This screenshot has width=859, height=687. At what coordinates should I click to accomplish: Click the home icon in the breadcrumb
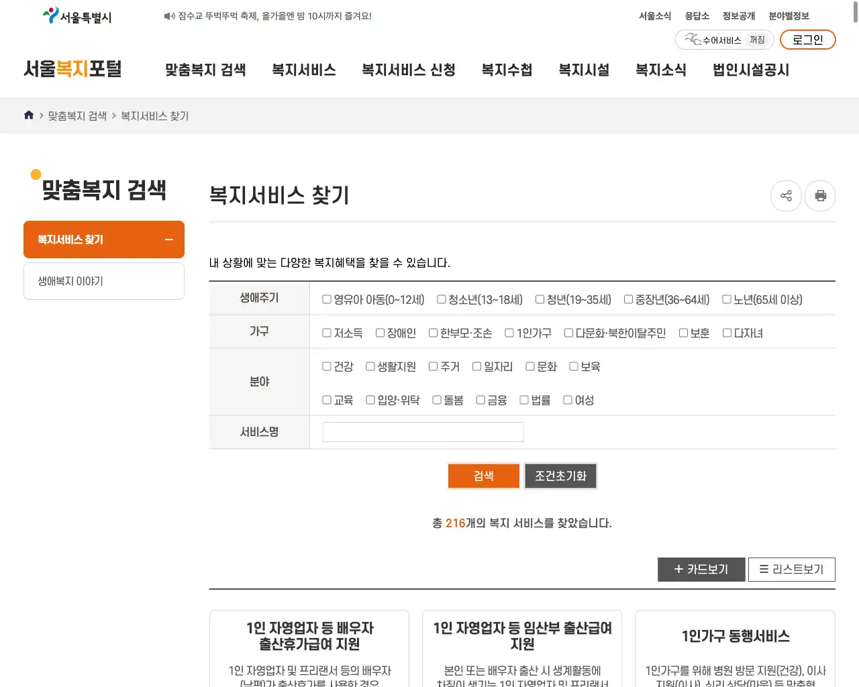click(x=29, y=115)
